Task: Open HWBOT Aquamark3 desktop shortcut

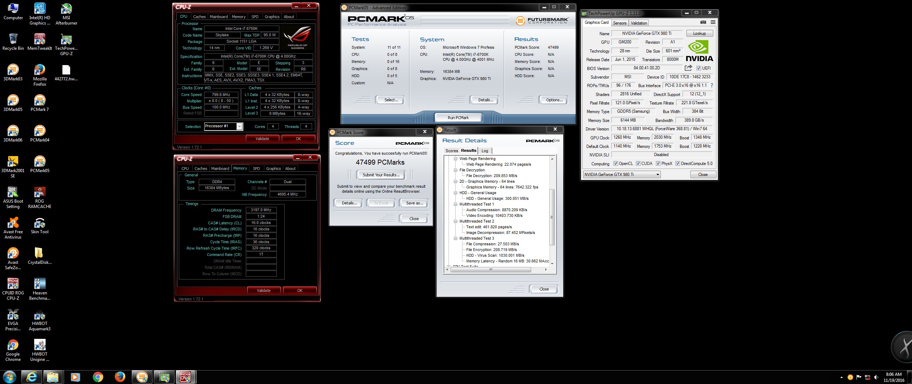Action: (x=40, y=320)
